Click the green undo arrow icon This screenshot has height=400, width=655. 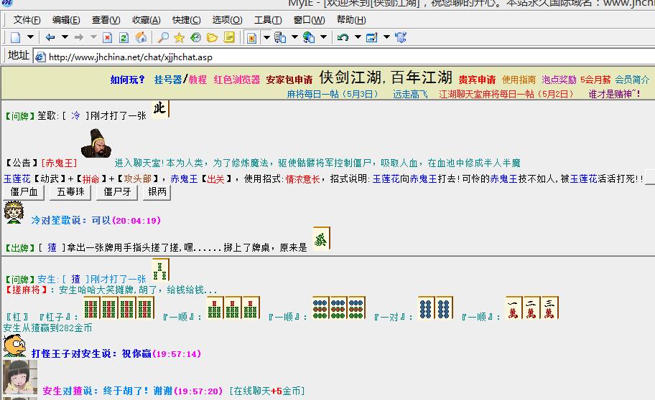click(x=343, y=37)
